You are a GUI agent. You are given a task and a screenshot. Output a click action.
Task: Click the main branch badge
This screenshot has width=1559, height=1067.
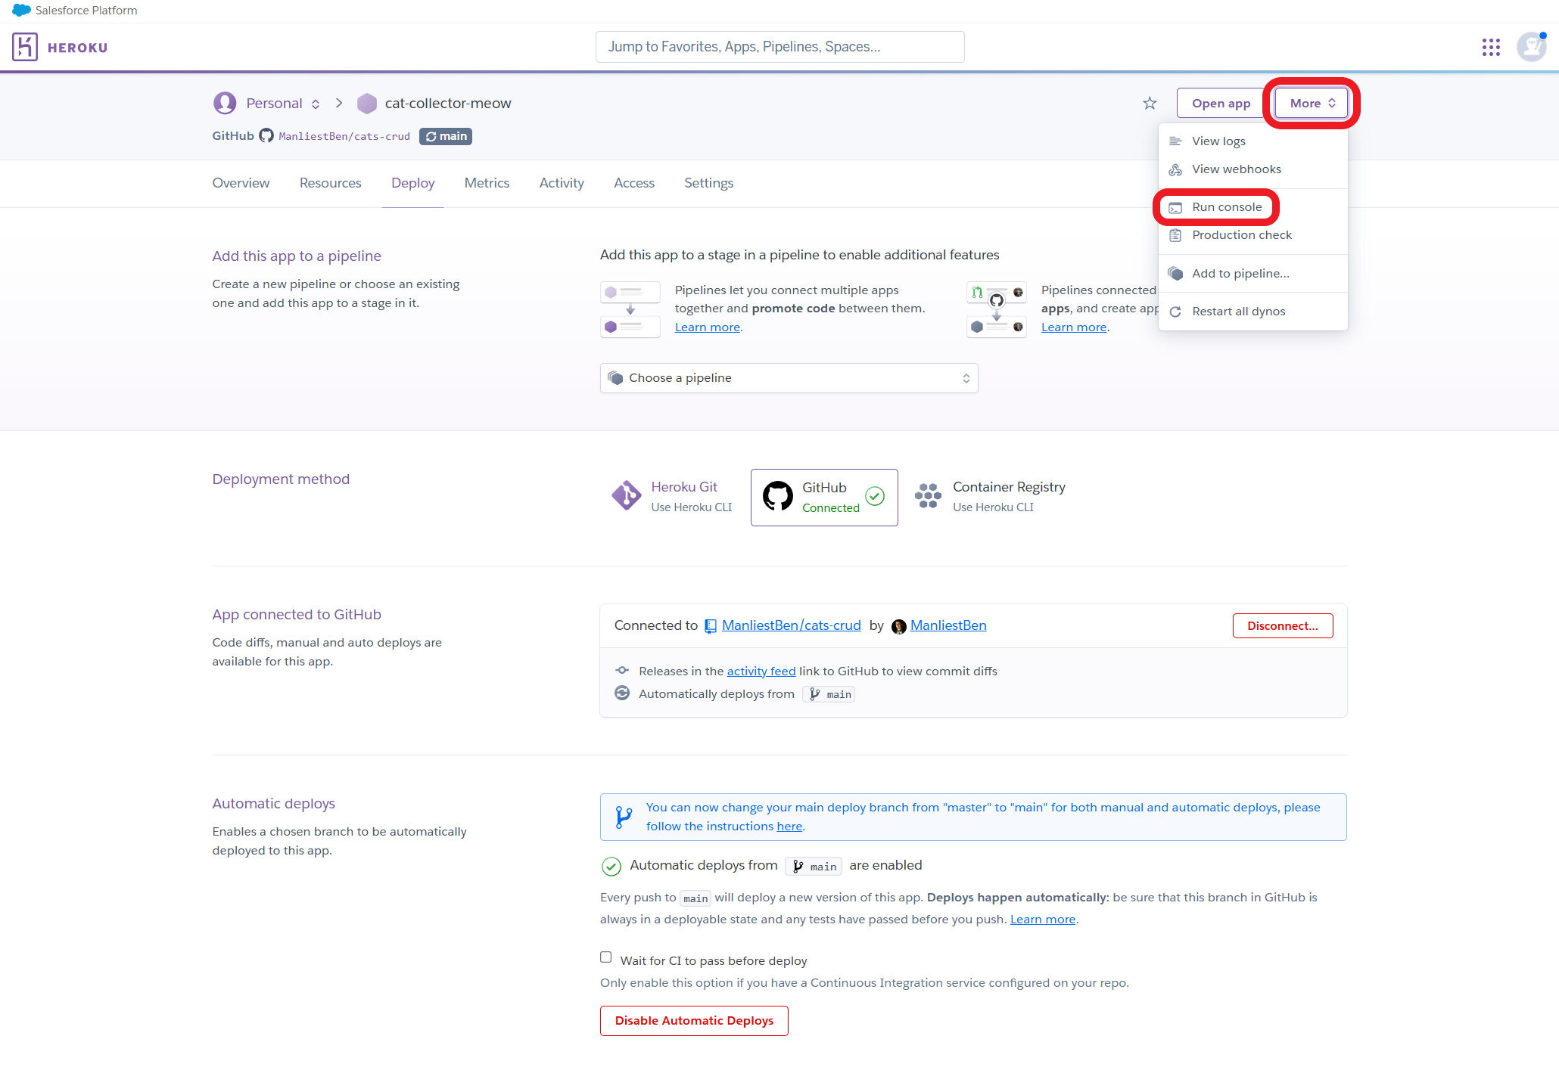point(446,136)
